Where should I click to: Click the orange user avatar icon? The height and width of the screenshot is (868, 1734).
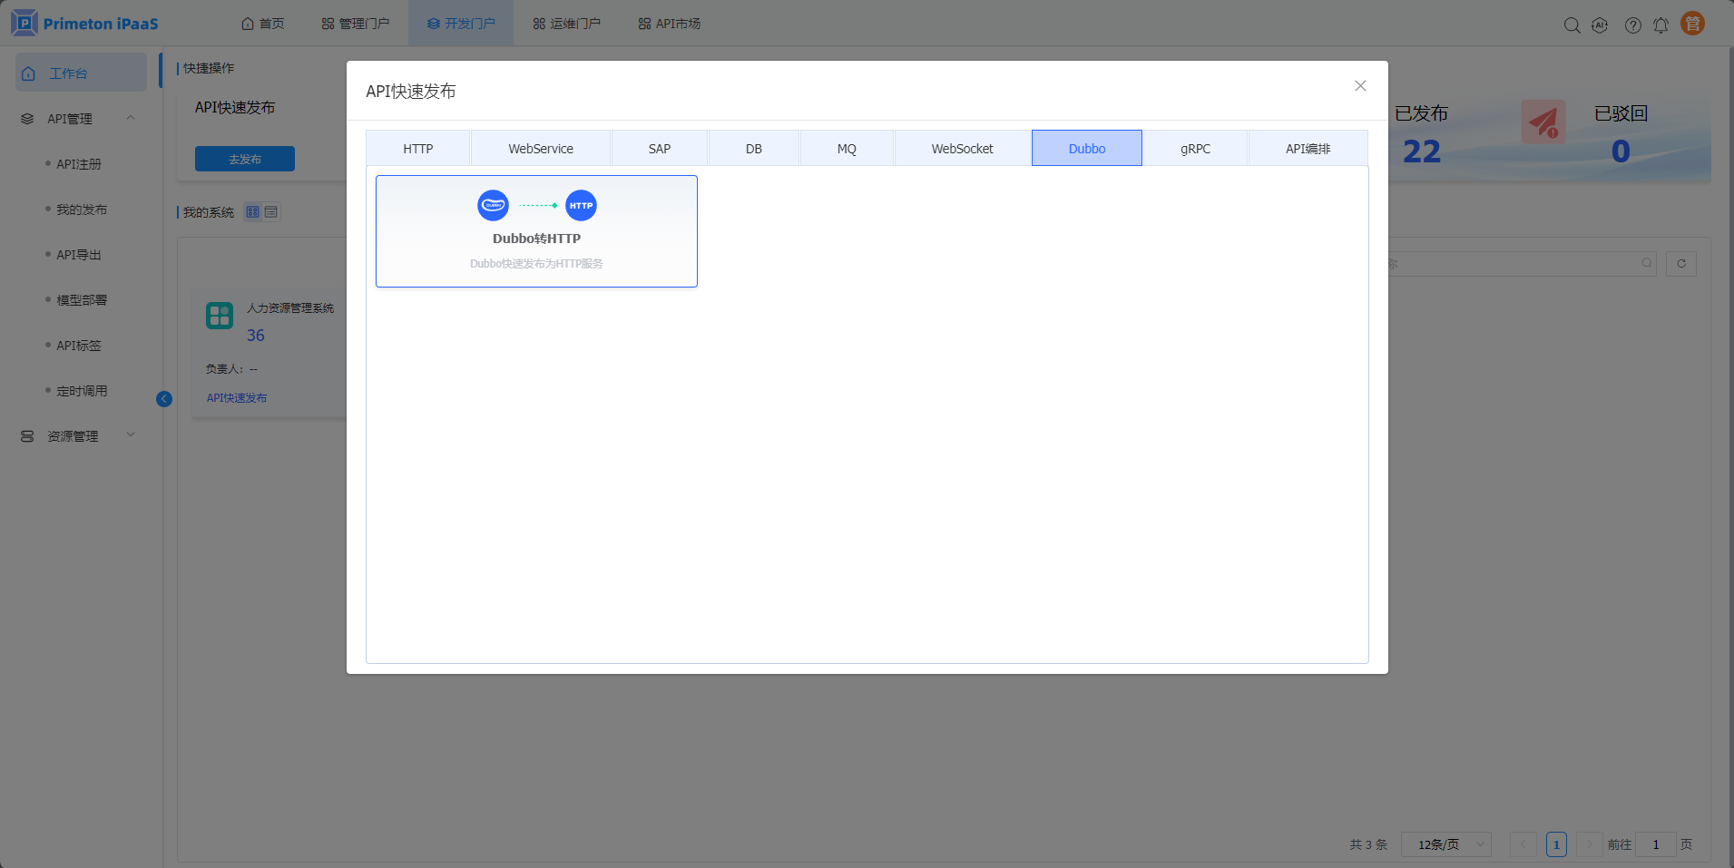[1692, 24]
